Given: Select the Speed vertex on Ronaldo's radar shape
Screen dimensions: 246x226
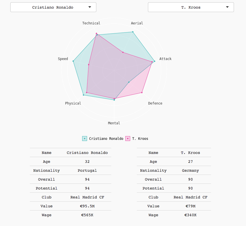Looking at the screenshot, I should tap(74, 61).
